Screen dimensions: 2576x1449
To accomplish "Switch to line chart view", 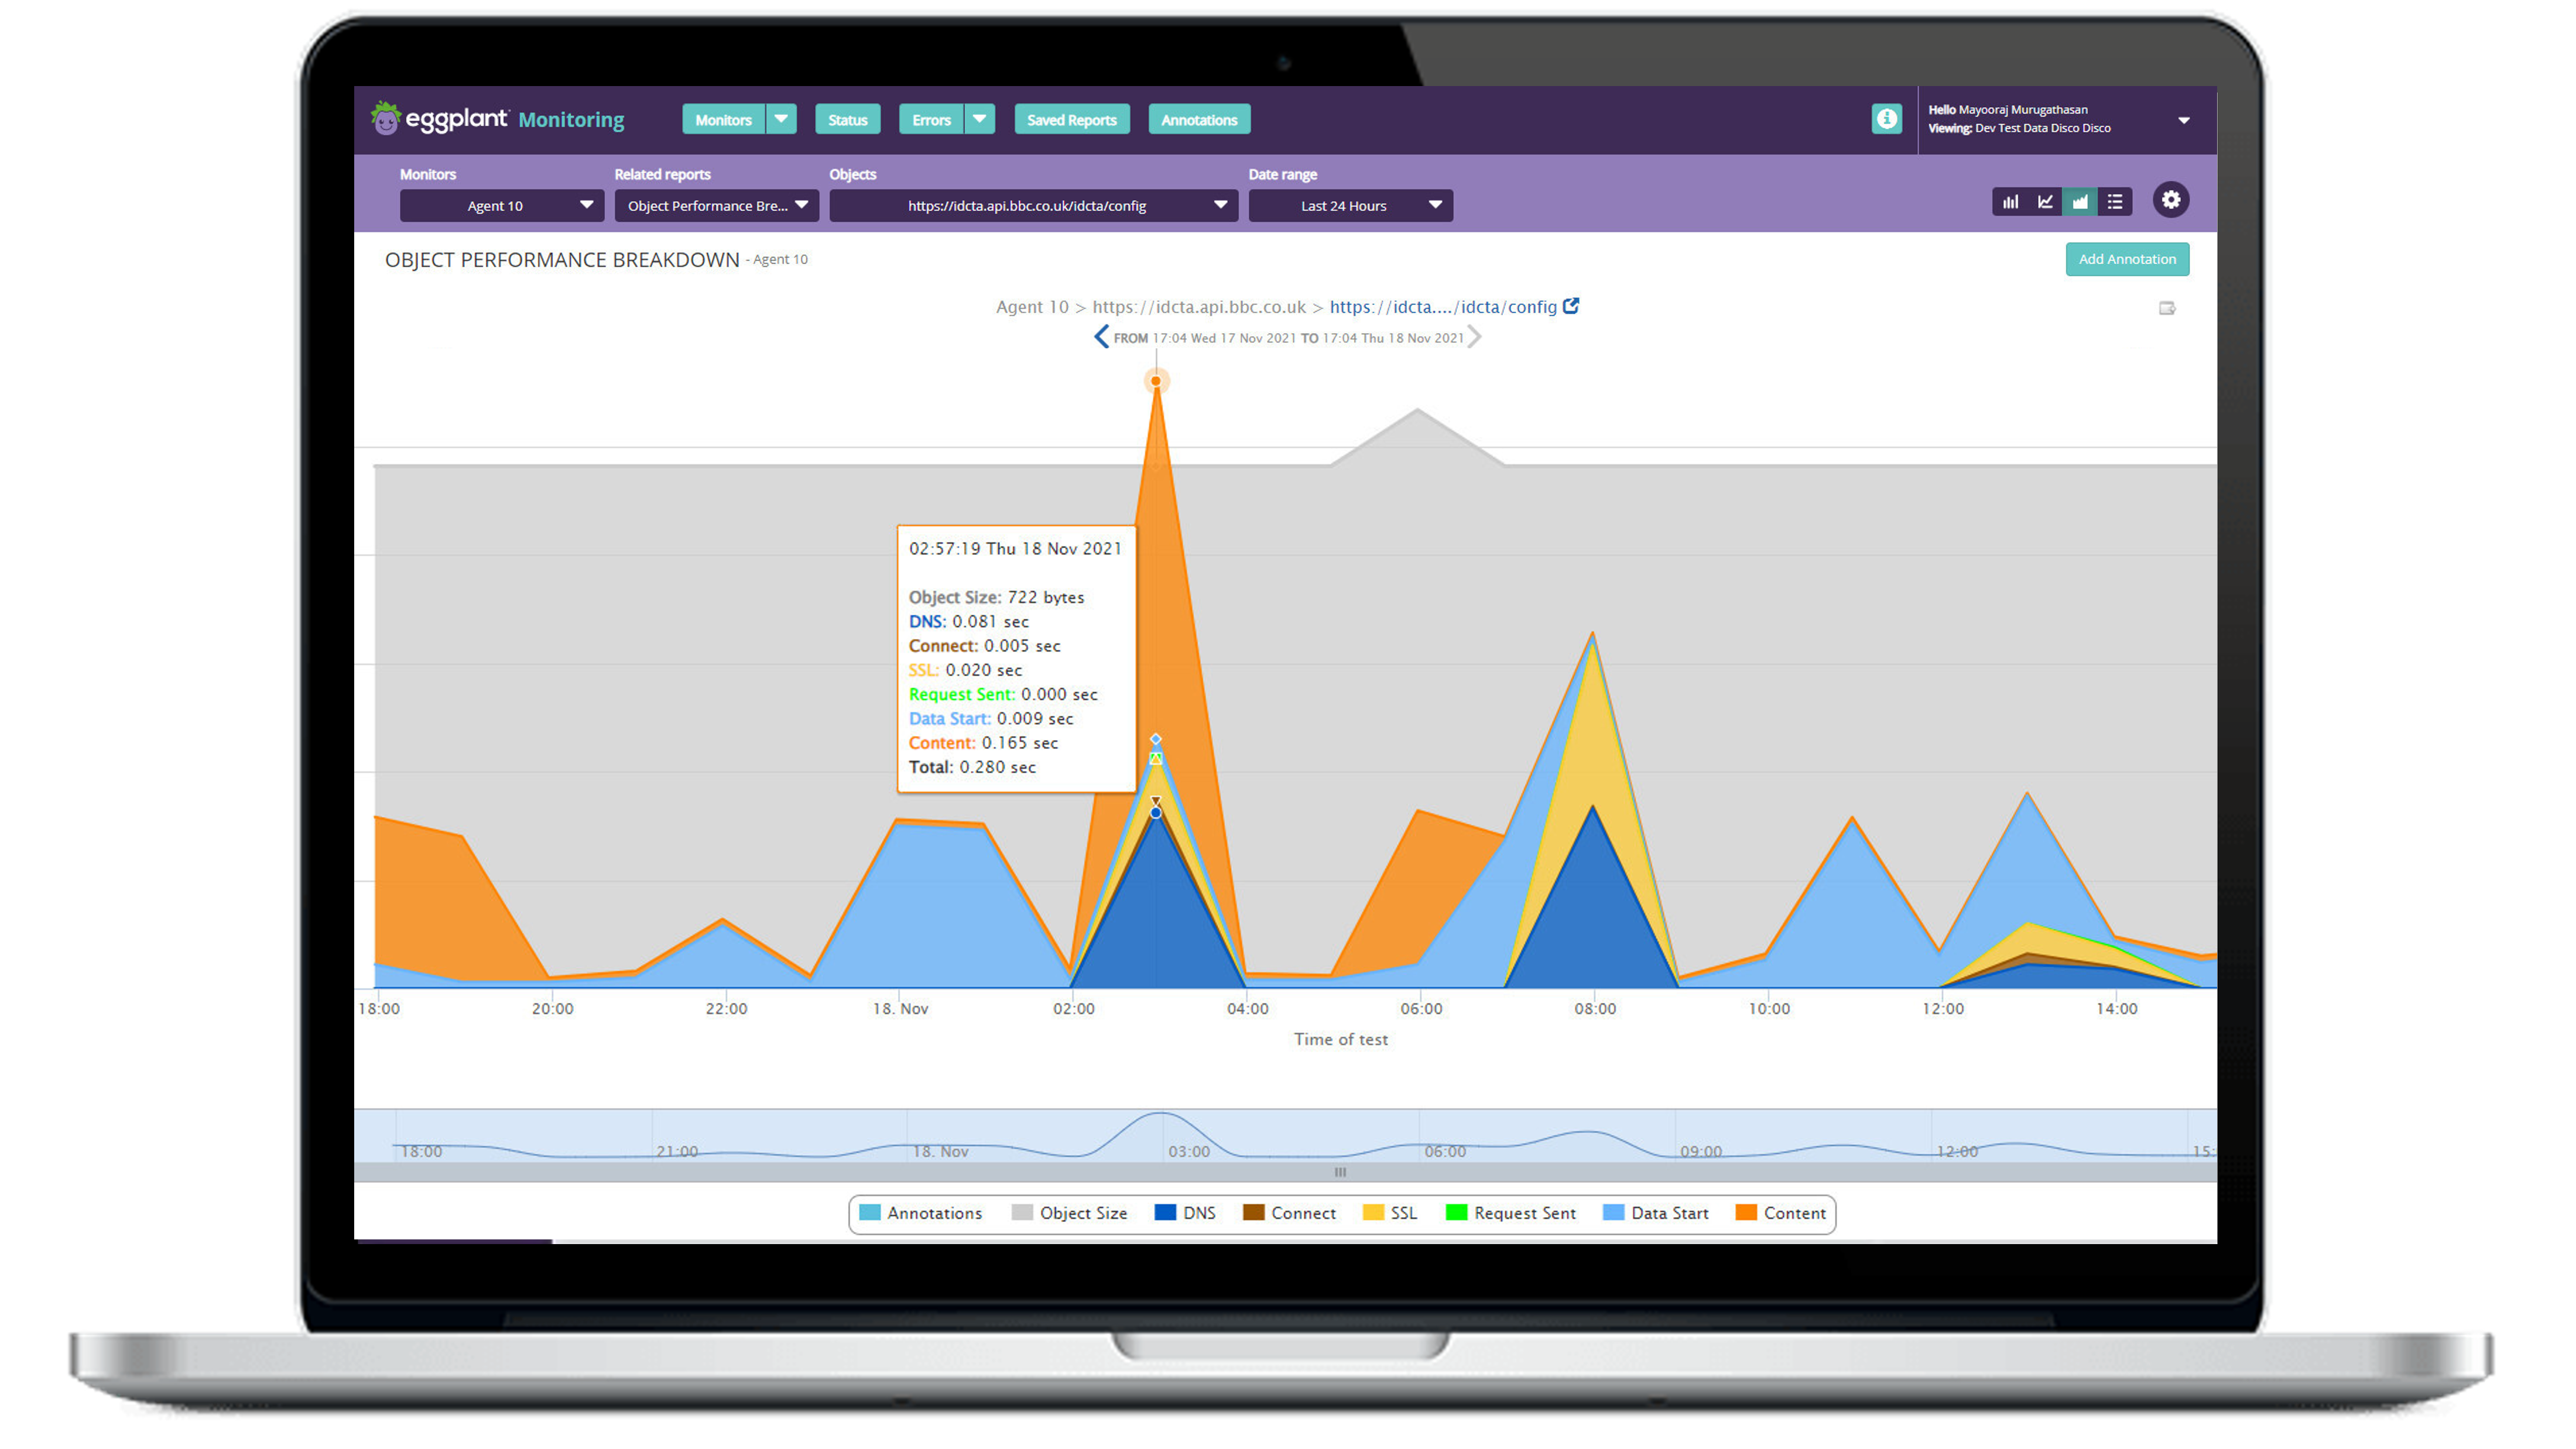I will pos(2045,202).
